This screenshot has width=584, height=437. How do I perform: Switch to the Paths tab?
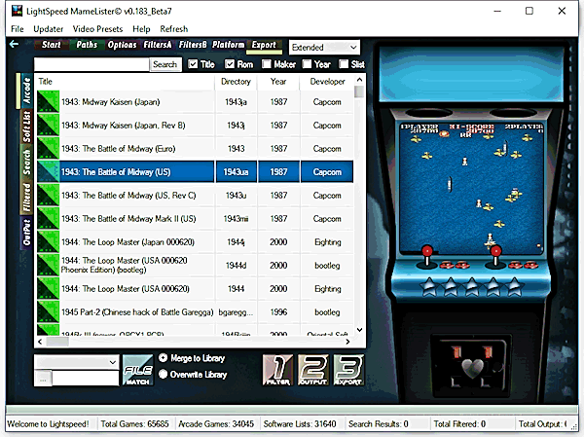87,45
